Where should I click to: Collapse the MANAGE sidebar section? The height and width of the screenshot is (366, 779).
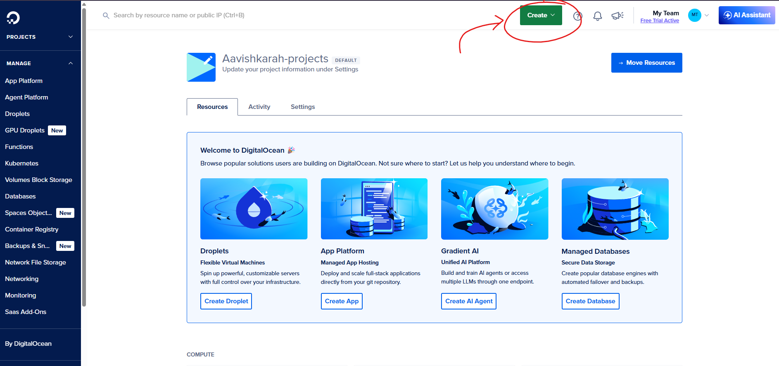tap(40, 63)
